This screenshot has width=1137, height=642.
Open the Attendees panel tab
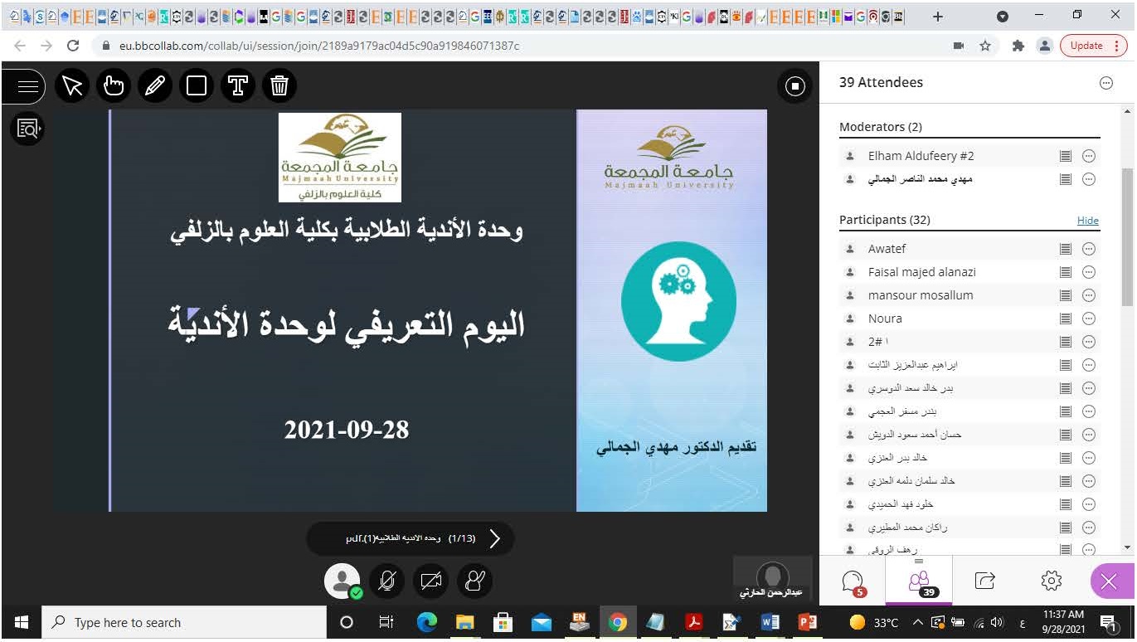coord(919,581)
